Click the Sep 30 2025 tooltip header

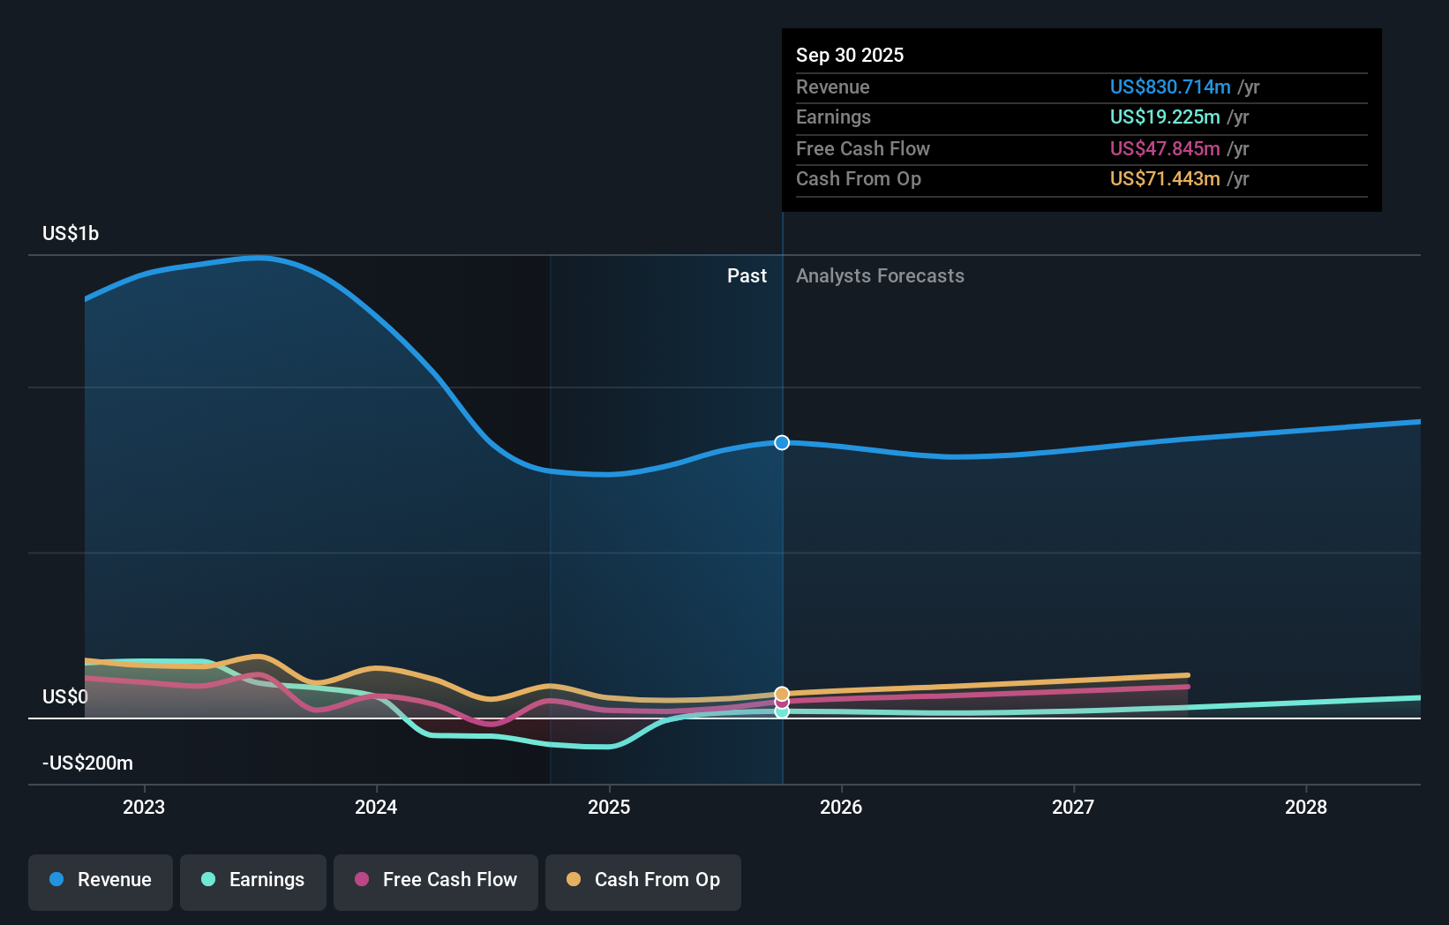(x=850, y=55)
